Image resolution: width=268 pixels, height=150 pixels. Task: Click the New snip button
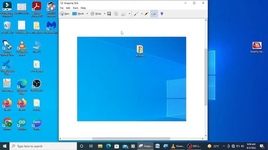tap(64, 14)
